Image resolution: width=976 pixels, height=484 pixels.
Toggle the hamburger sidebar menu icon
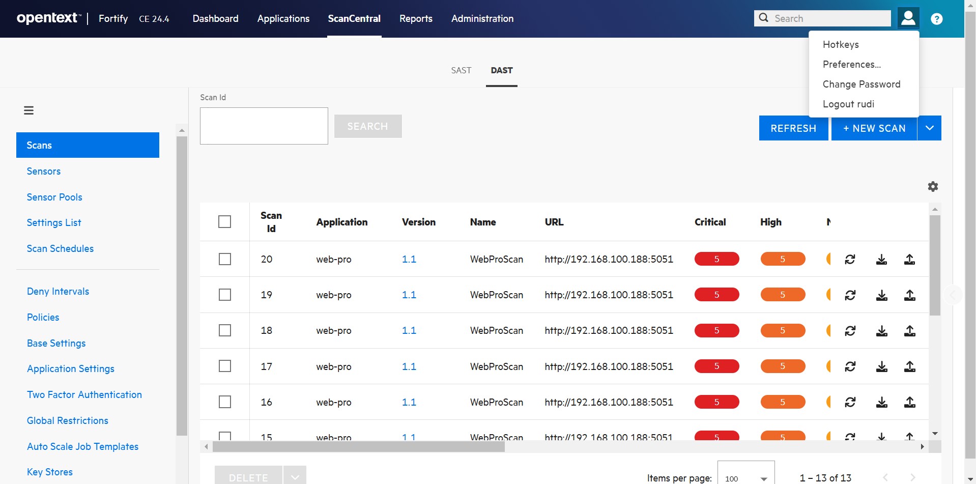(x=29, y=110)
